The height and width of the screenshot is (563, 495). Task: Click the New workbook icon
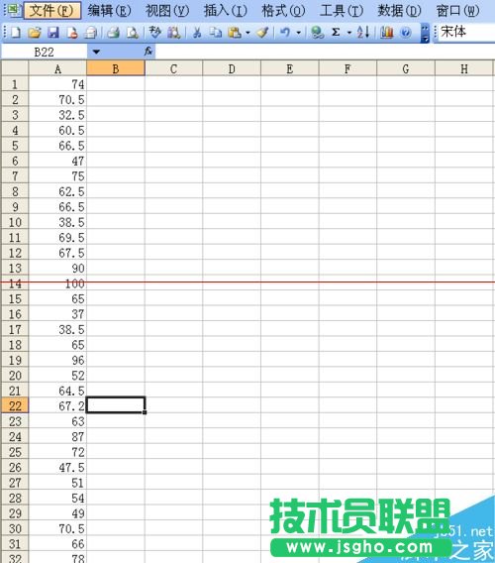pyautogui.click(x=16, y=33)
